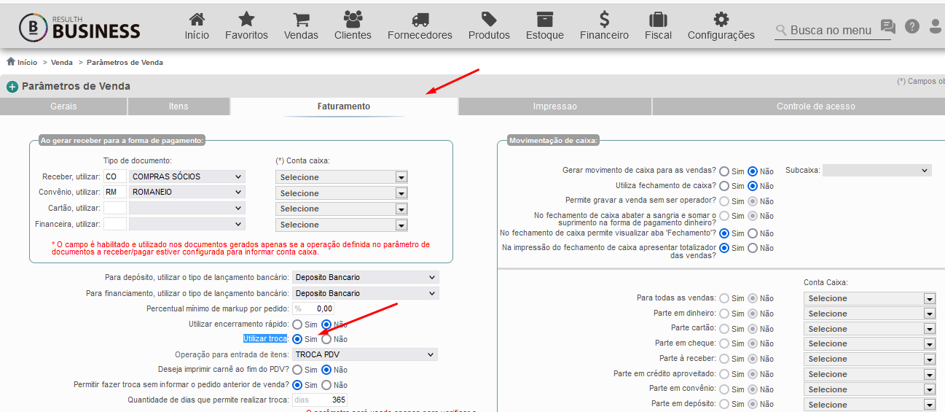
Task: Open the Estoque box icon
Action: [544, 19]
